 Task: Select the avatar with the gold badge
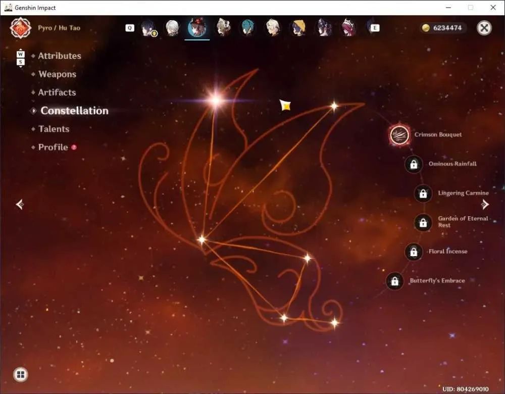[x=148, y=28]
